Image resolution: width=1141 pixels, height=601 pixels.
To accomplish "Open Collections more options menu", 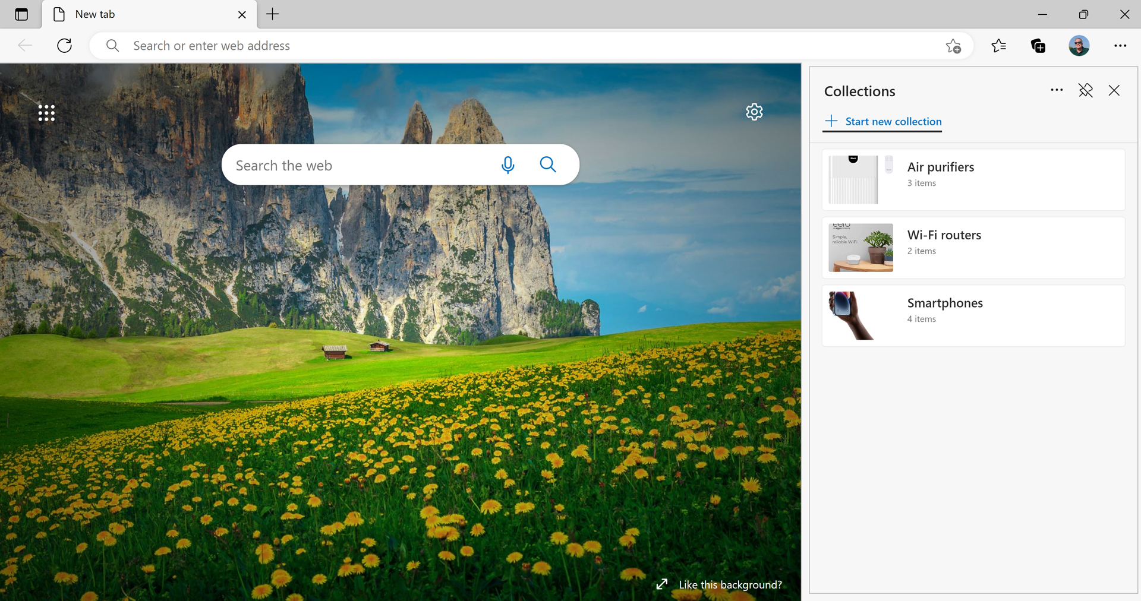I will coord(1056,90).
